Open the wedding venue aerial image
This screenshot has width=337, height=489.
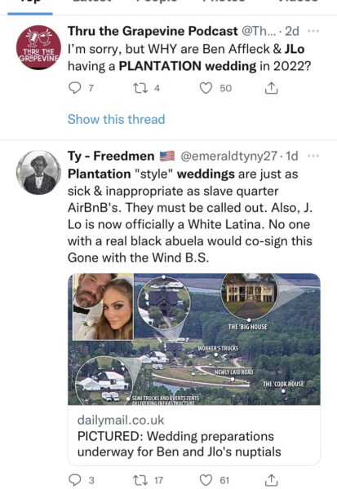pyautogui.click(x=194, y=339)
